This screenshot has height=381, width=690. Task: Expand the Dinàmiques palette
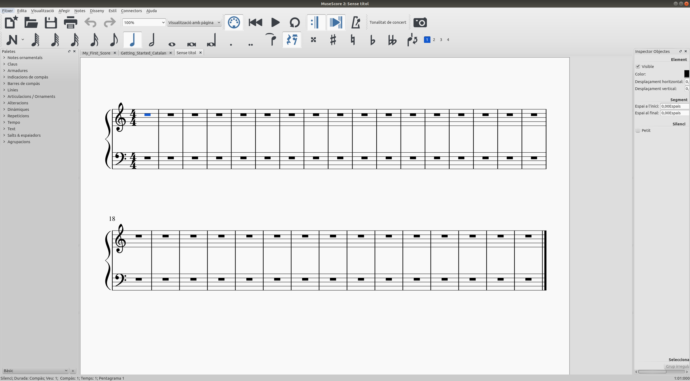click(18, 109)
